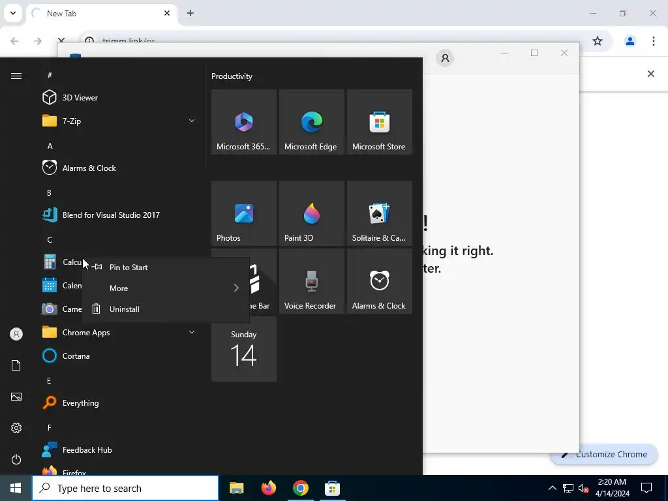Open the Microsoft Edge tile
668x501 pixels.
click(x=311, y=122)
